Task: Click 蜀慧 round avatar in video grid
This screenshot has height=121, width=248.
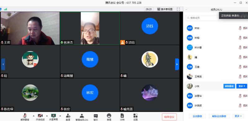Action: (90, 59)
